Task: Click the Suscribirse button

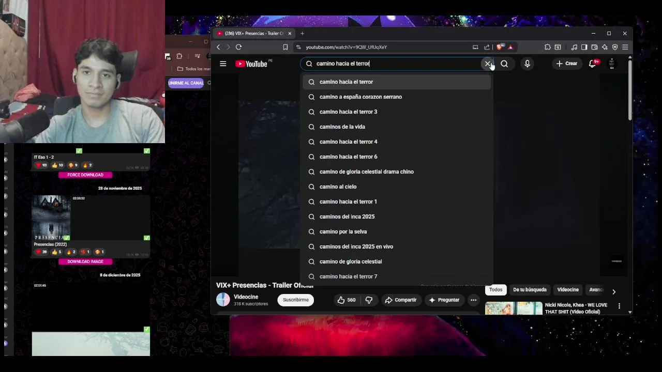Action: (x=296, y=300)
